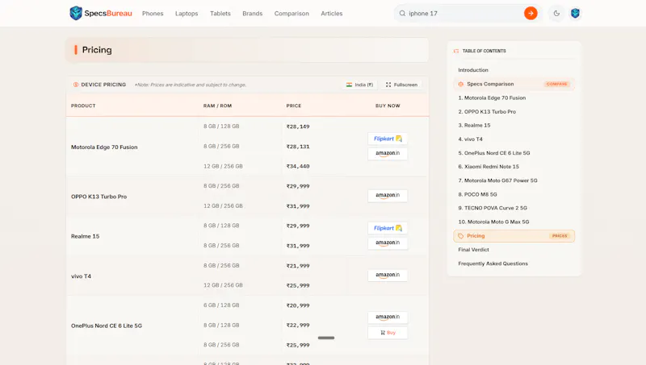
Task: Jump to 3. Realme 15 section
Action: click(474, 126)
